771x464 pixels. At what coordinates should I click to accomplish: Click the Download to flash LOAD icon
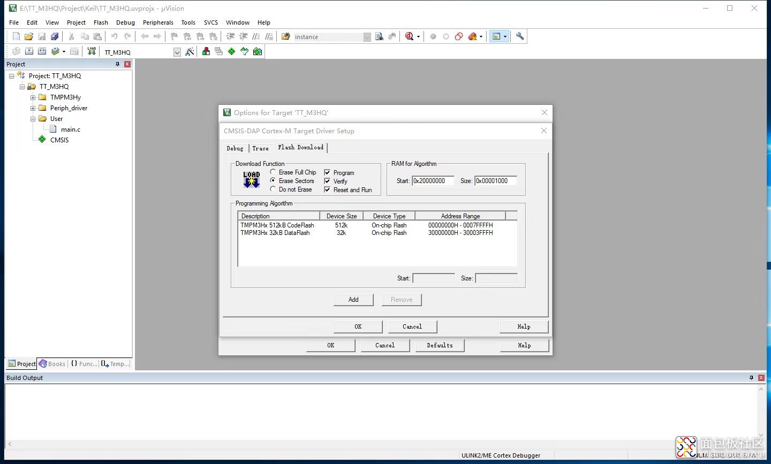92,51
